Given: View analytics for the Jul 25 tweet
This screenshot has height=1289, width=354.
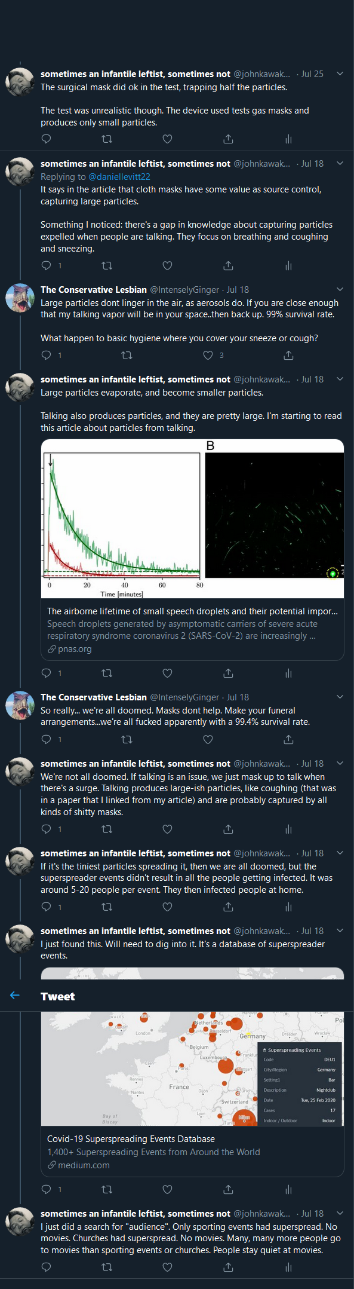Looking at the screenshot, I should [288, 139].
